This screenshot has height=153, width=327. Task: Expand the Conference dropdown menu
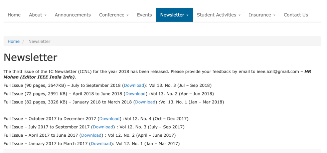(x=114, y=15)
